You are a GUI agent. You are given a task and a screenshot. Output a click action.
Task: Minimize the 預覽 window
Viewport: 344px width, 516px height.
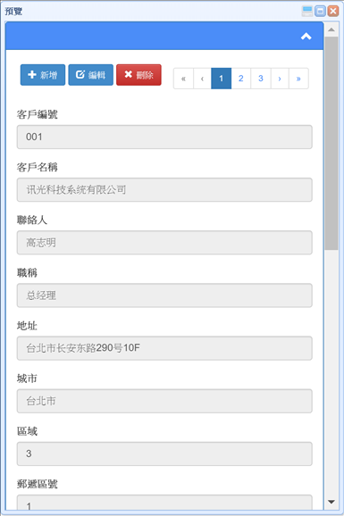coord(307,12)
